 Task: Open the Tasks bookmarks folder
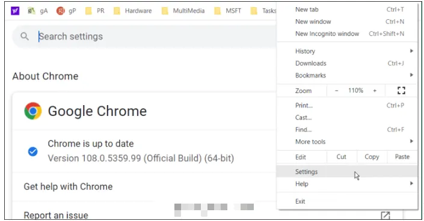pyautogui.click(x=263, y=11)
